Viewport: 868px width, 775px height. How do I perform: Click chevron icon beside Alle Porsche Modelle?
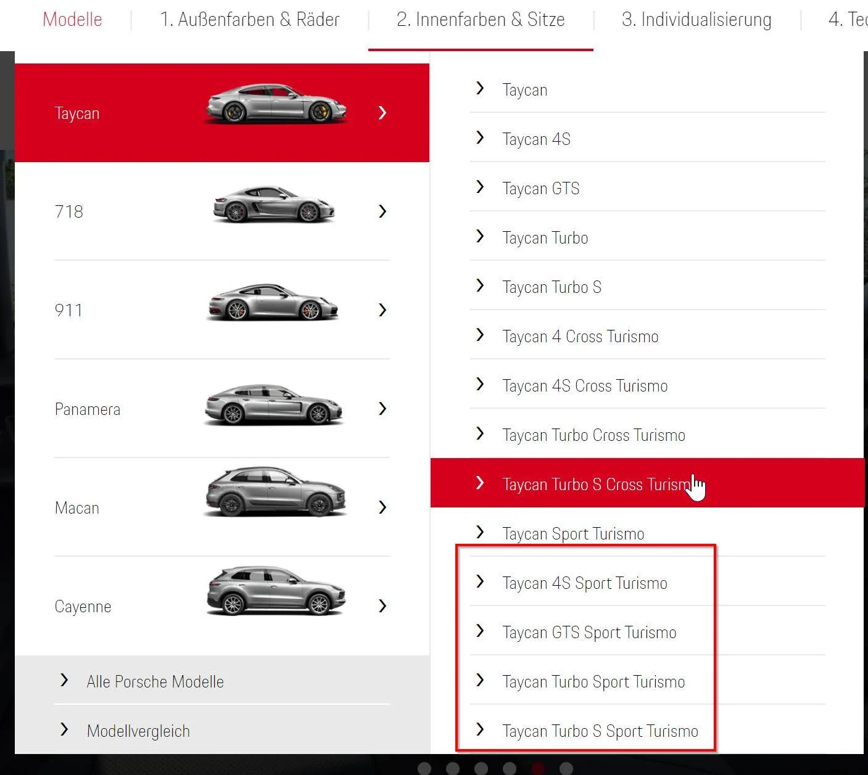tap(64, 680)
